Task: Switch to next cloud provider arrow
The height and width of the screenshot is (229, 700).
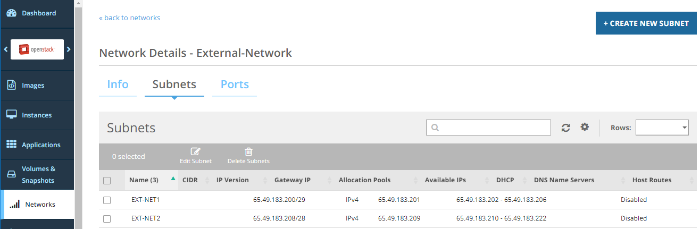Action: pos(69,49)
